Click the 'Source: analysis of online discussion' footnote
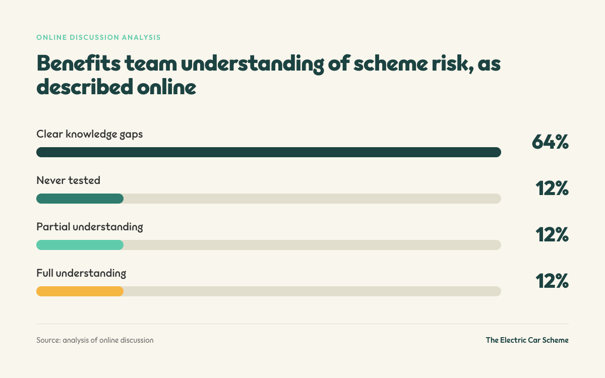The width and height of the screenshot is (605, 378). coord(95,340)
